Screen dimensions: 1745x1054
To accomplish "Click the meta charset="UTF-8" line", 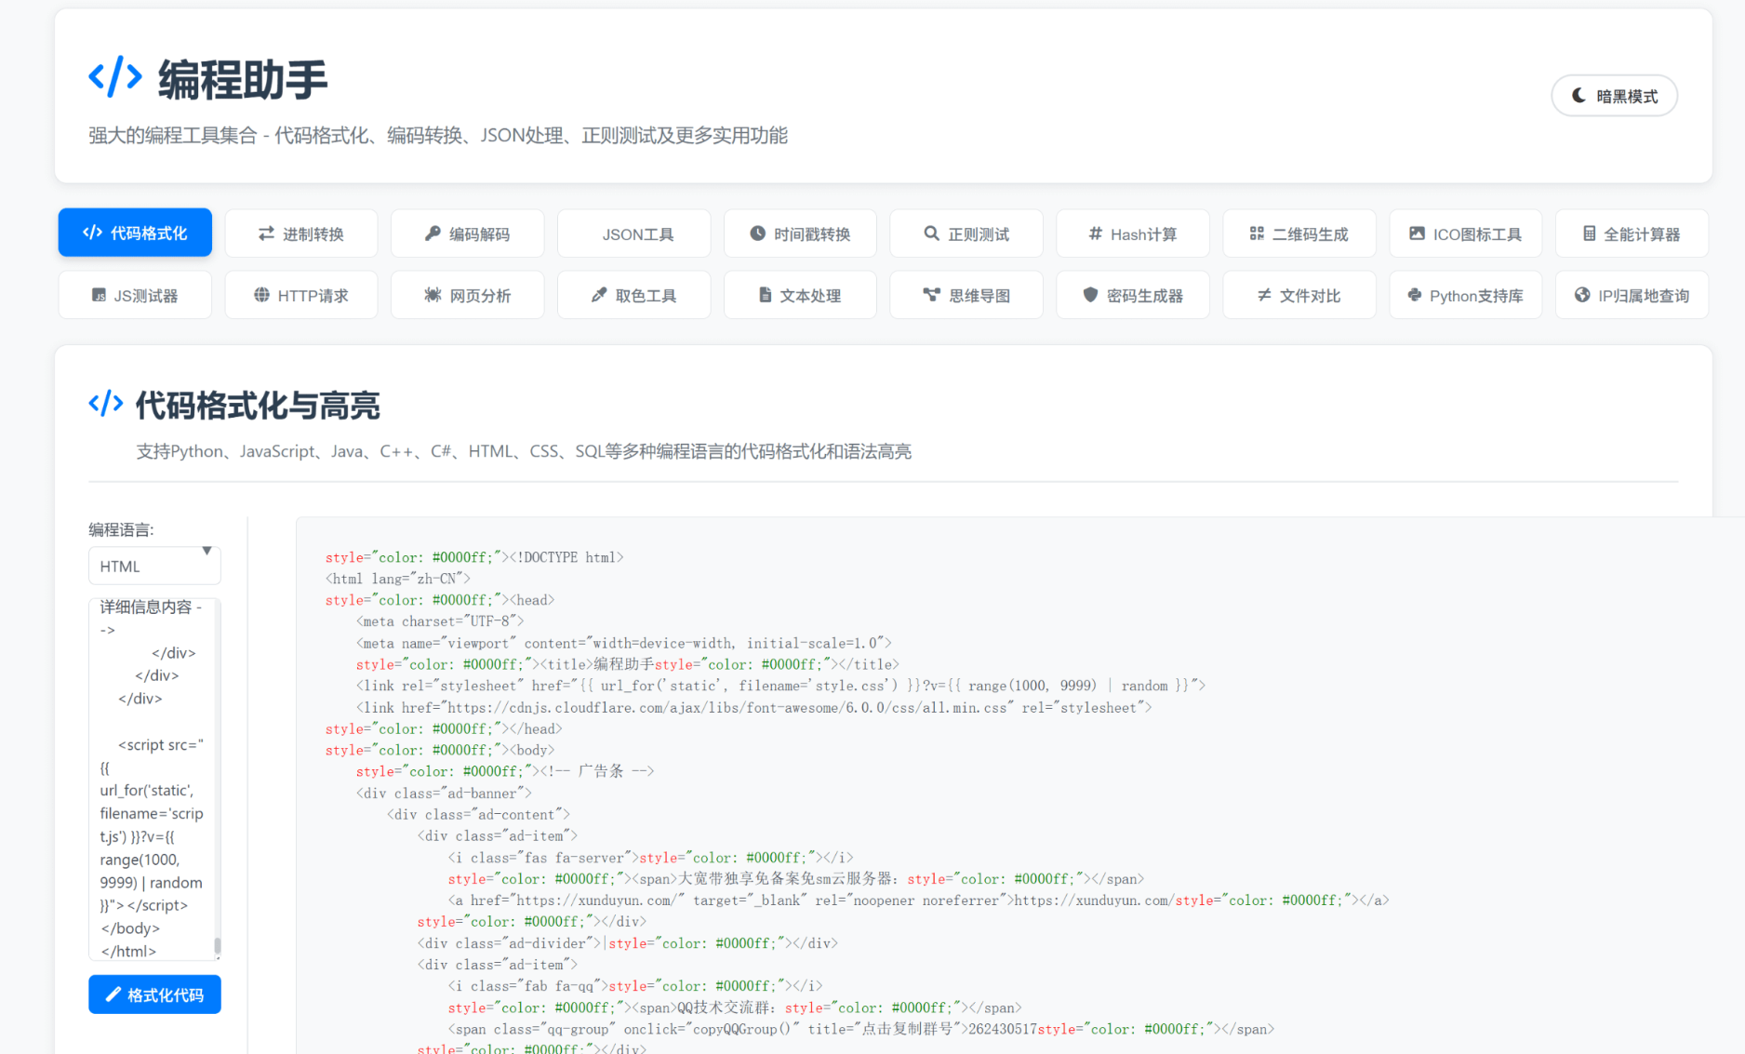I will coord(440,621).
